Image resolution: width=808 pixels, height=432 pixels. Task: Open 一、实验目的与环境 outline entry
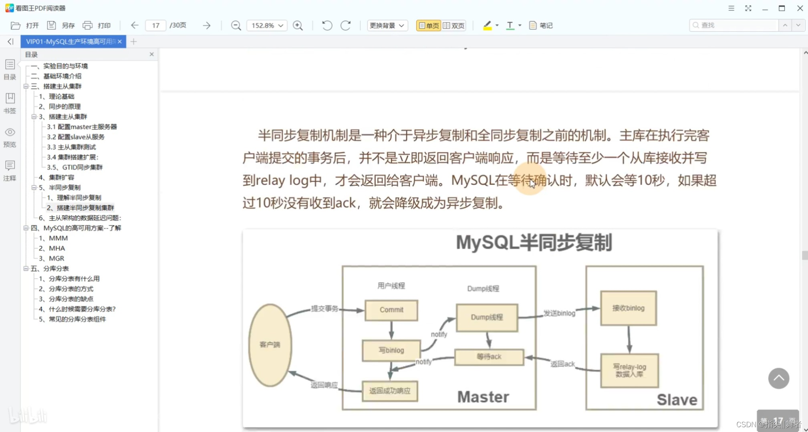coord(59,66)
